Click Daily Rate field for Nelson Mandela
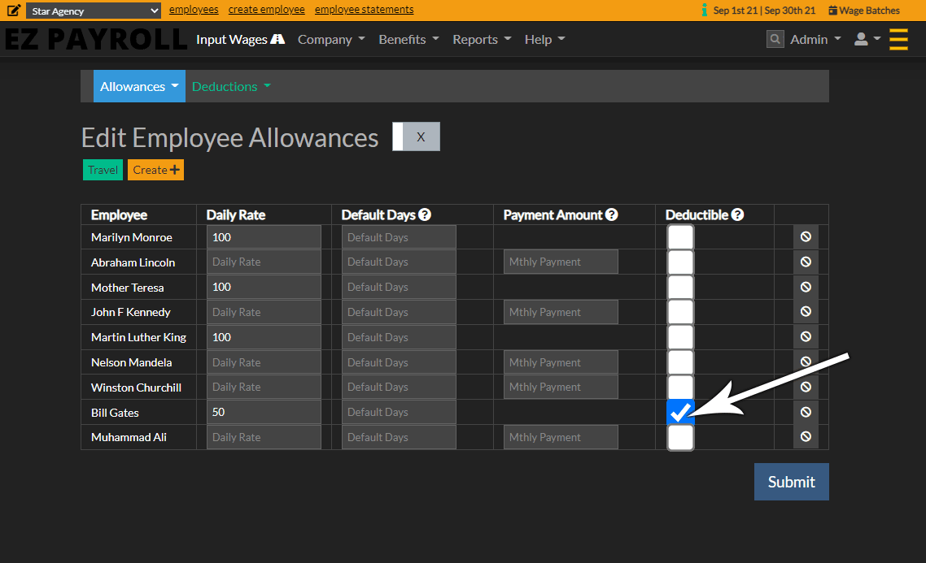Image resolution: width=926 pixels, height=563 pixels. click(x=264, y=362)
